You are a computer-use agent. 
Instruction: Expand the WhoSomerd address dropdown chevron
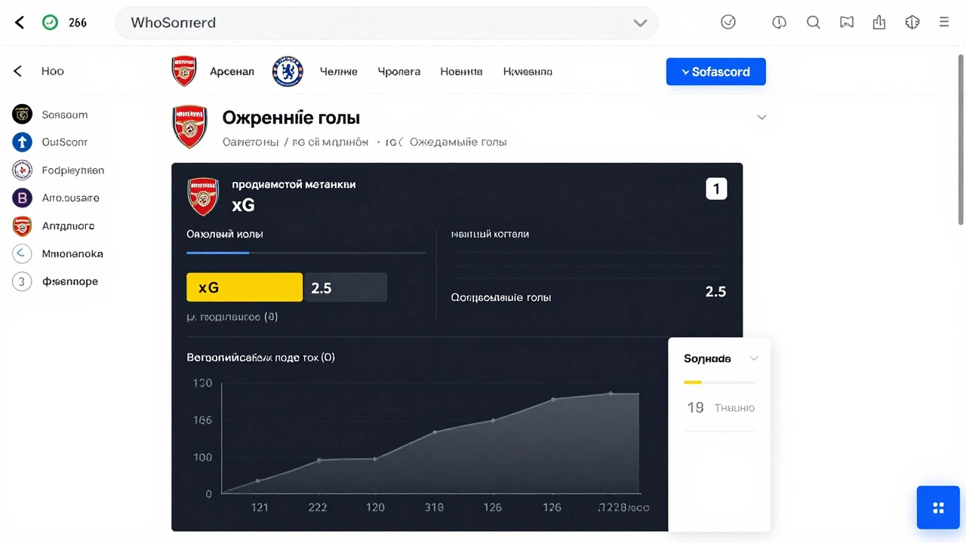pos(640,23)
